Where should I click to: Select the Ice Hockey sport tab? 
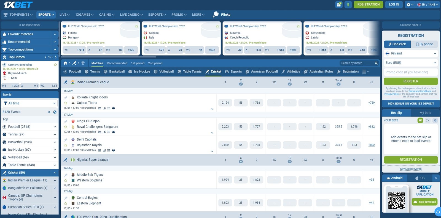click(139, 71)
